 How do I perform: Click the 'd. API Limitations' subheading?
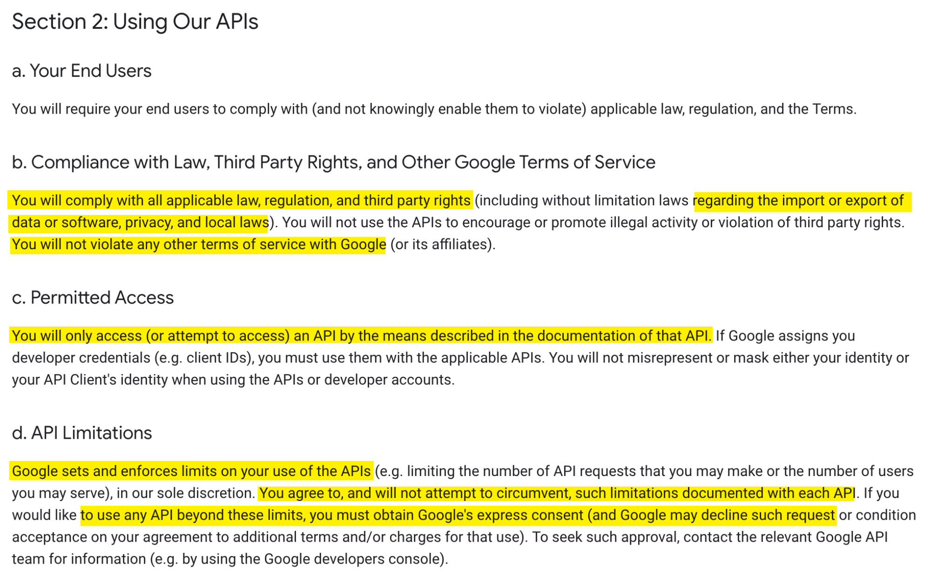click(x=82, y=433)
